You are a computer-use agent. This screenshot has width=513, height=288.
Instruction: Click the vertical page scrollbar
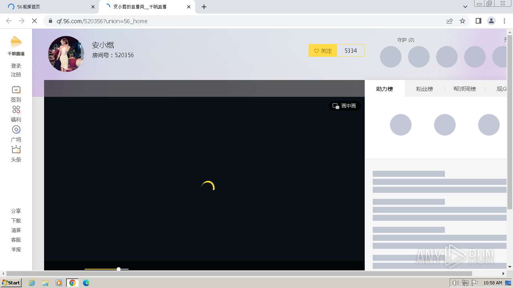[510, 122]
